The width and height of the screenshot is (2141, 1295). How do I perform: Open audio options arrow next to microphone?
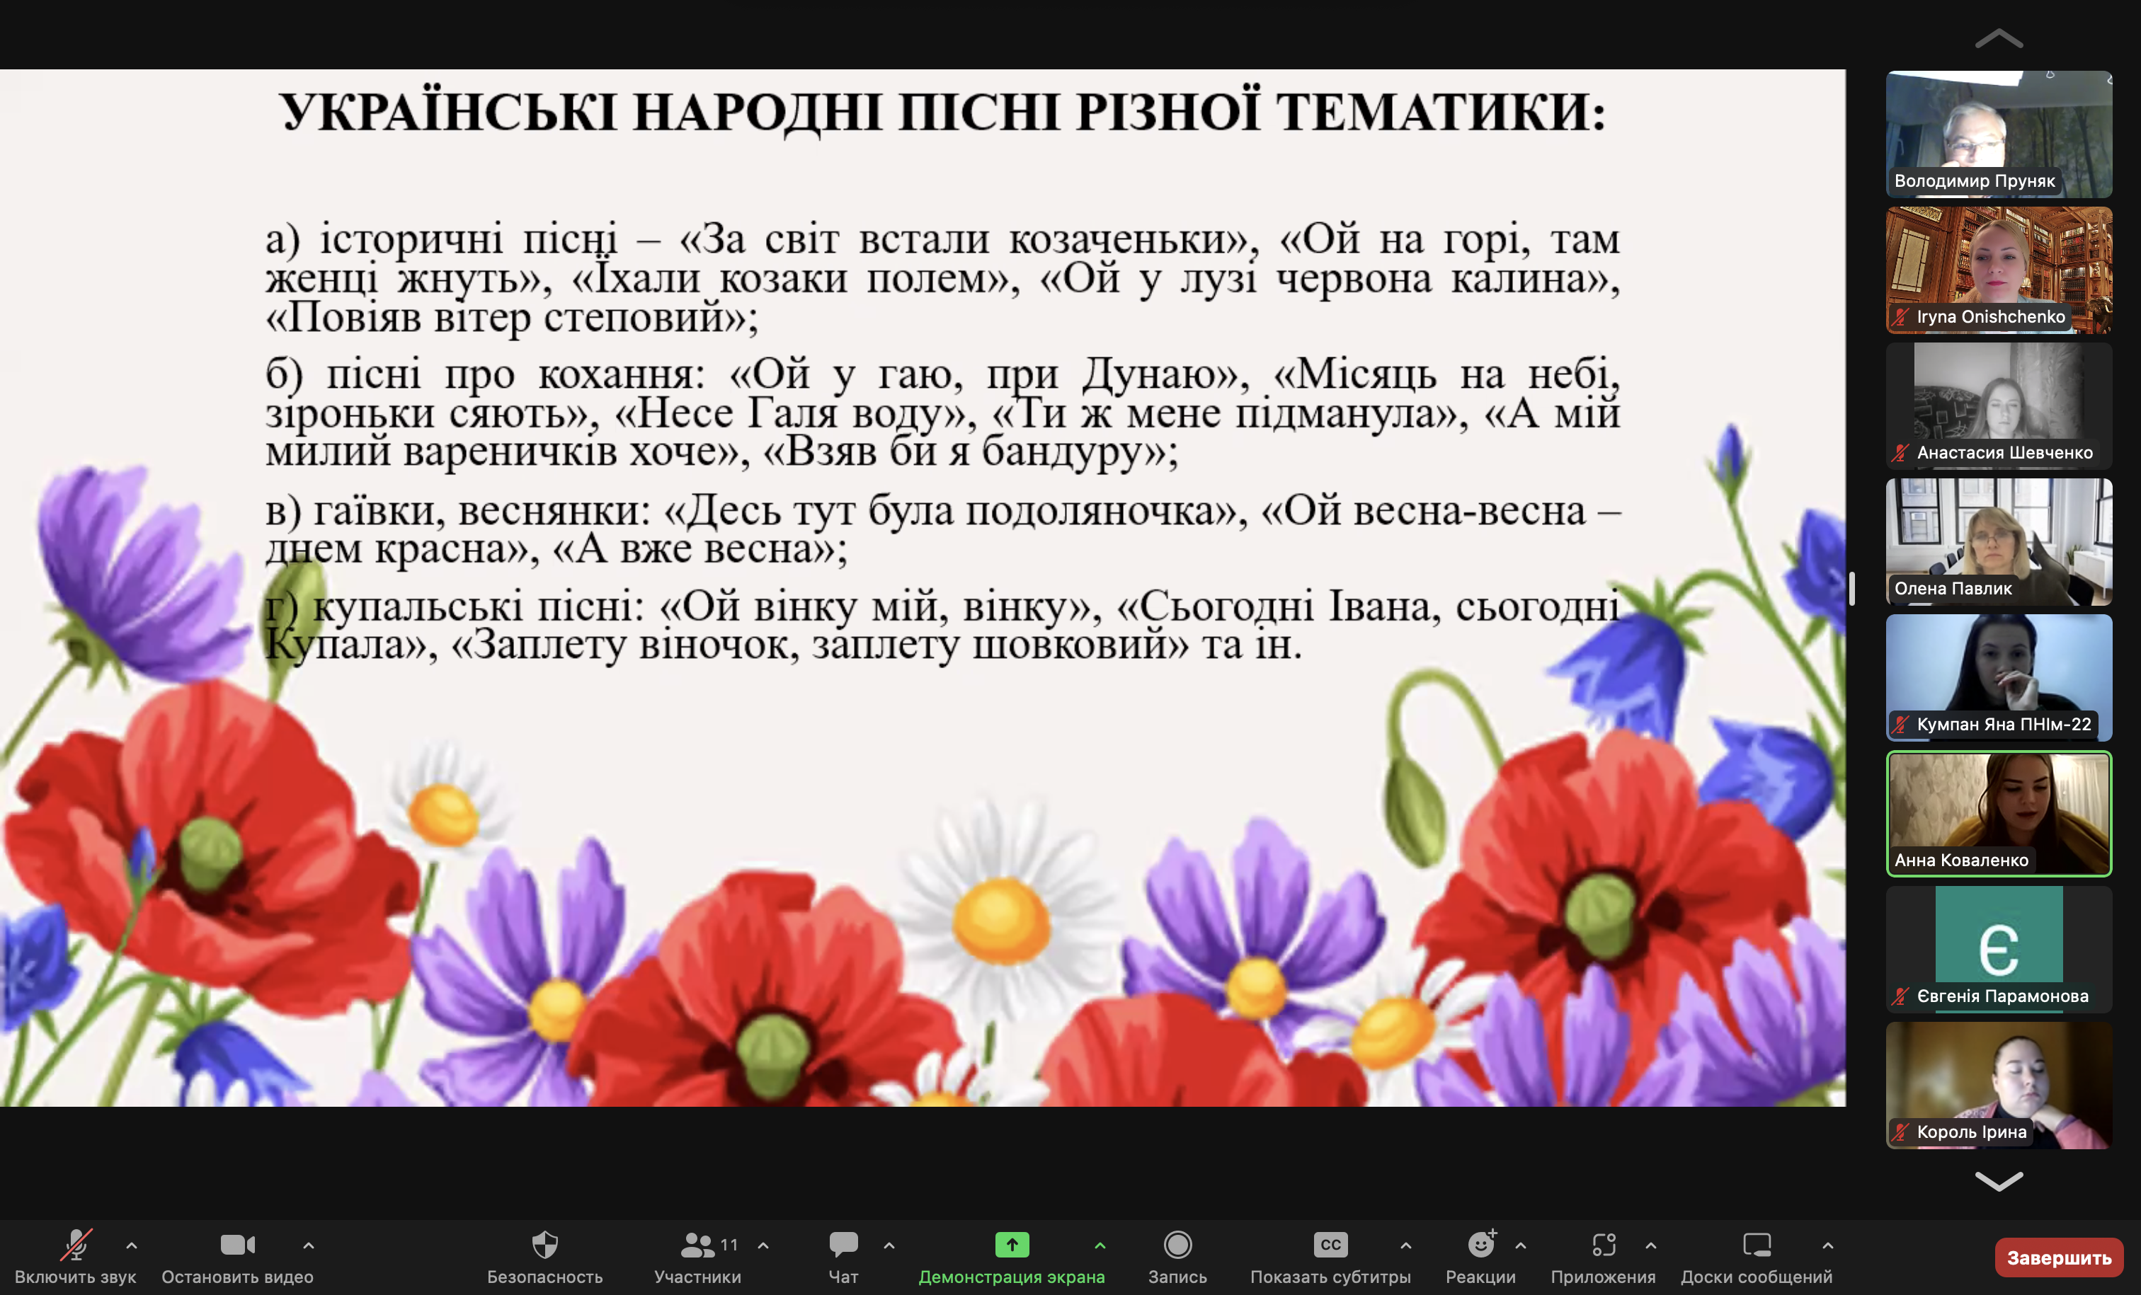pyautogui.click(x=131, y=1245)
